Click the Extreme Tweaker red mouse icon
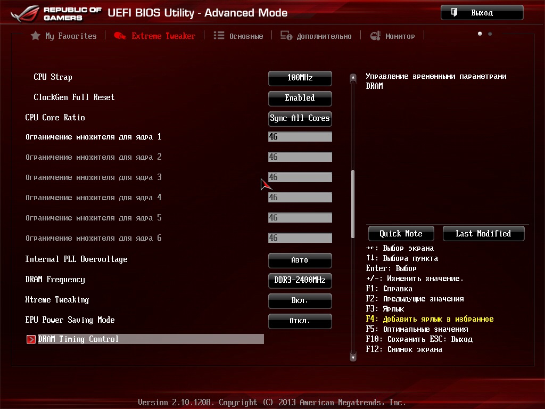Viewport: 545px width, 409px height. pyautogui.click(x=120, y=36)
